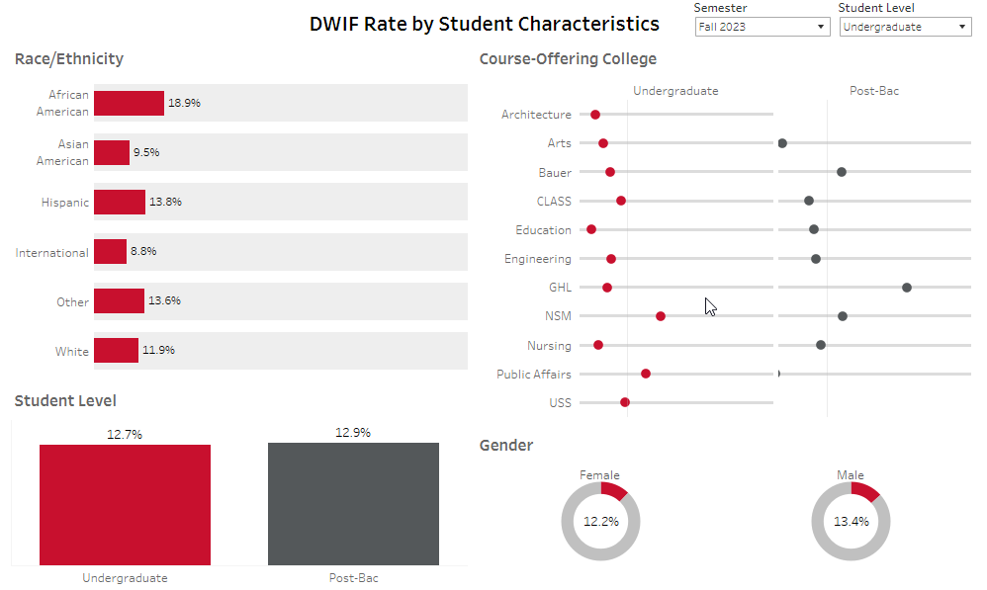Select the Engineering college row label

point(537,259)
